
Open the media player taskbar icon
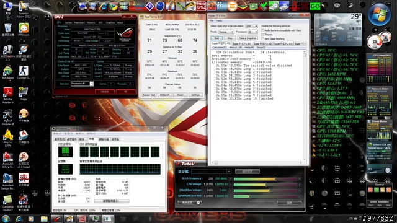[x=31, y=219]
